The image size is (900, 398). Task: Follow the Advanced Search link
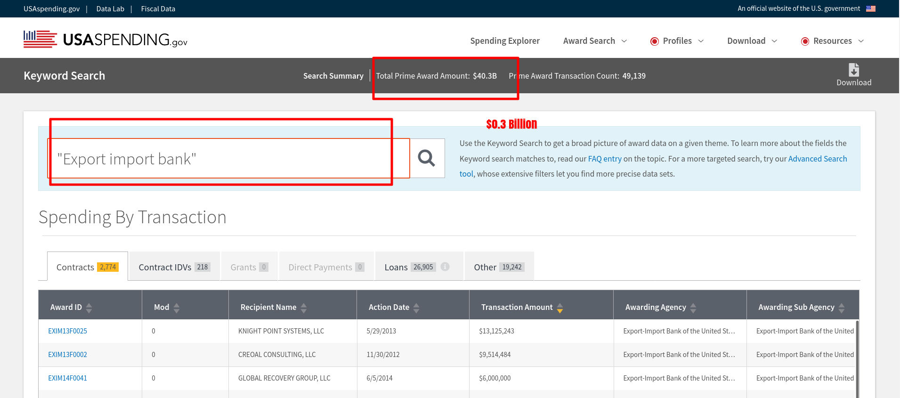[x=817, y=159]
